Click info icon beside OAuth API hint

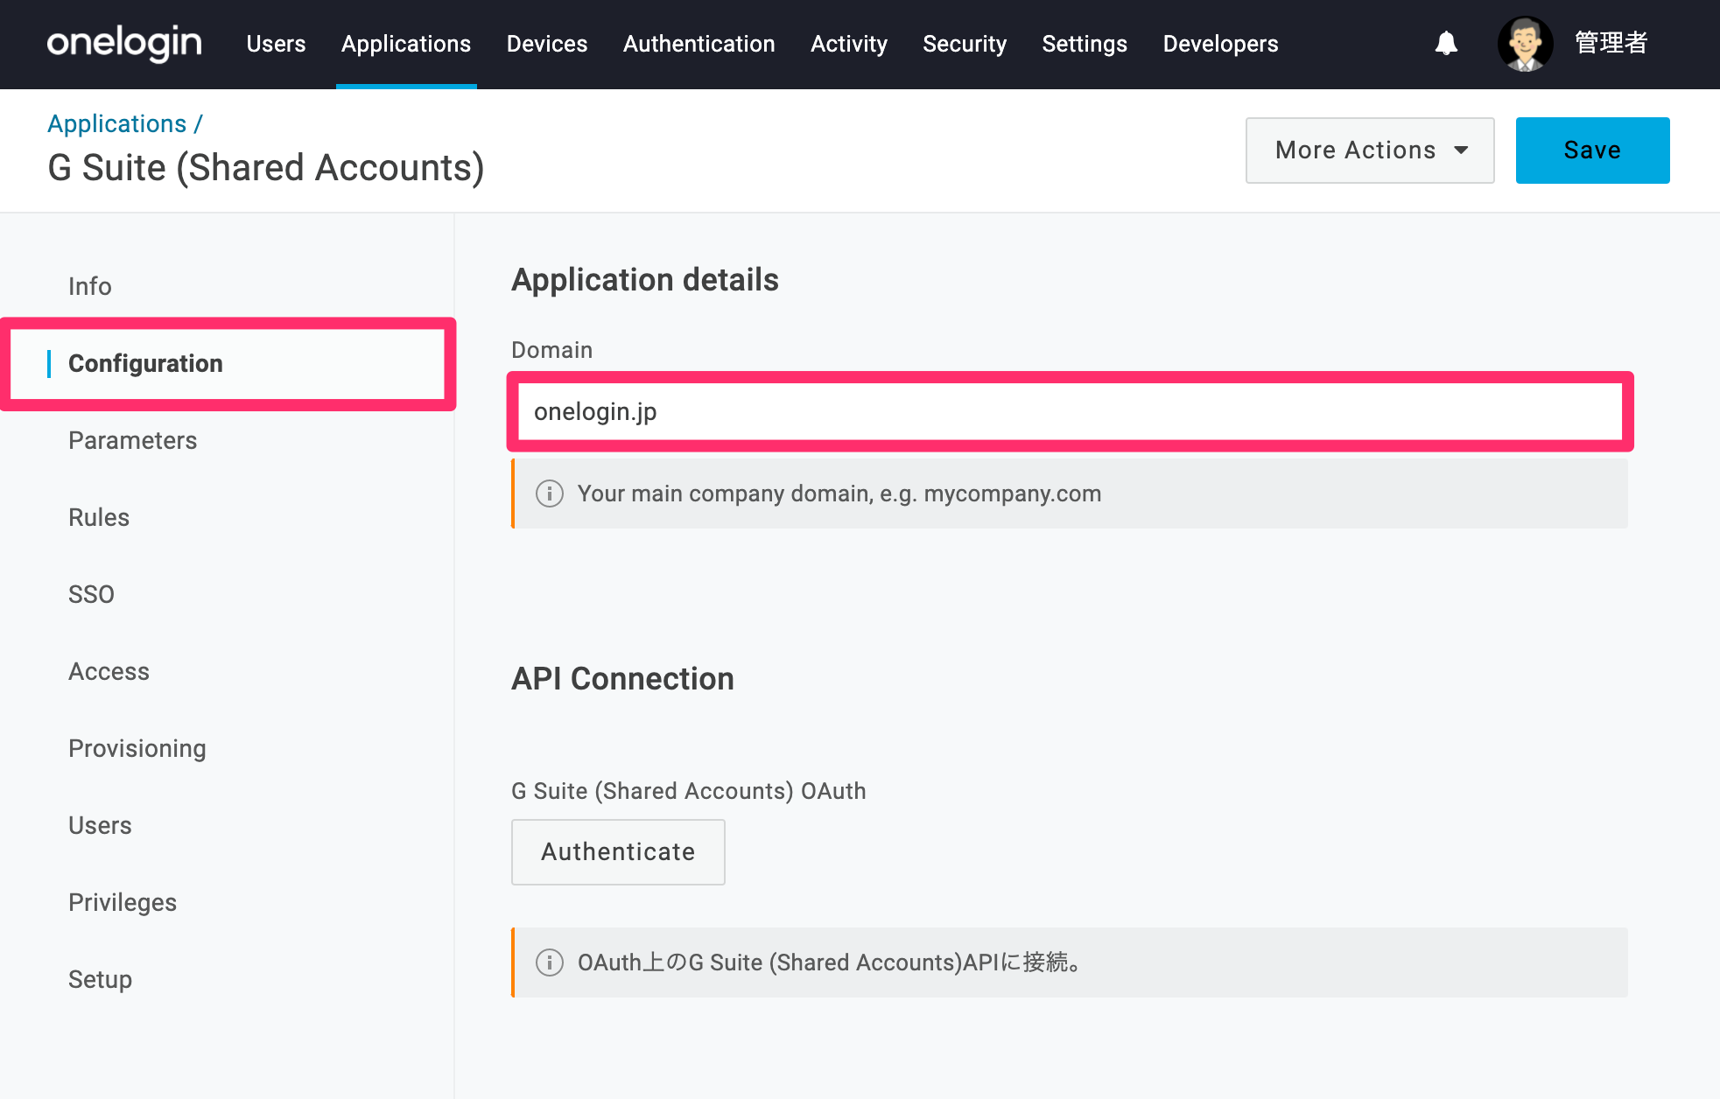click(550, 962)
